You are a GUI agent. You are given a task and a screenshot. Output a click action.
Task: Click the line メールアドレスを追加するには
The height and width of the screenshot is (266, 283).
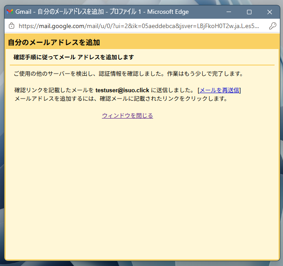point(121,98)
